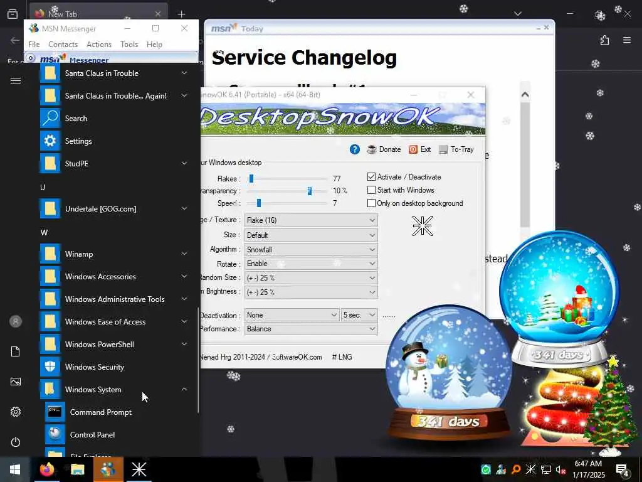This screenshot has width=642, height=482.
Task: Open the Flake (16) texture dropdown
Action: [311, 220]
